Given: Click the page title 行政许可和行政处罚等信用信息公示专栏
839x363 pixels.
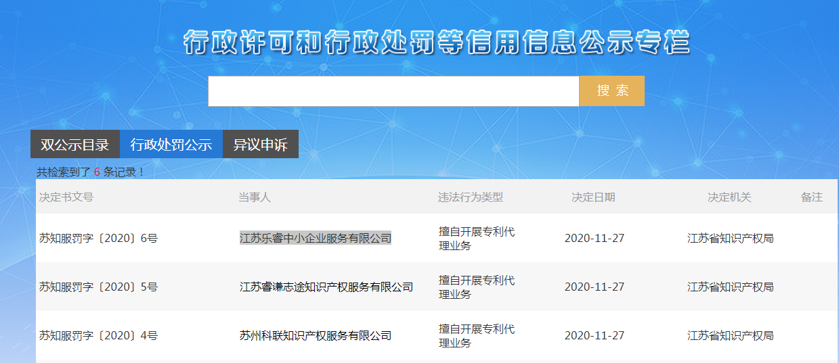Looking at the screenshot, I should pos(437,43).
